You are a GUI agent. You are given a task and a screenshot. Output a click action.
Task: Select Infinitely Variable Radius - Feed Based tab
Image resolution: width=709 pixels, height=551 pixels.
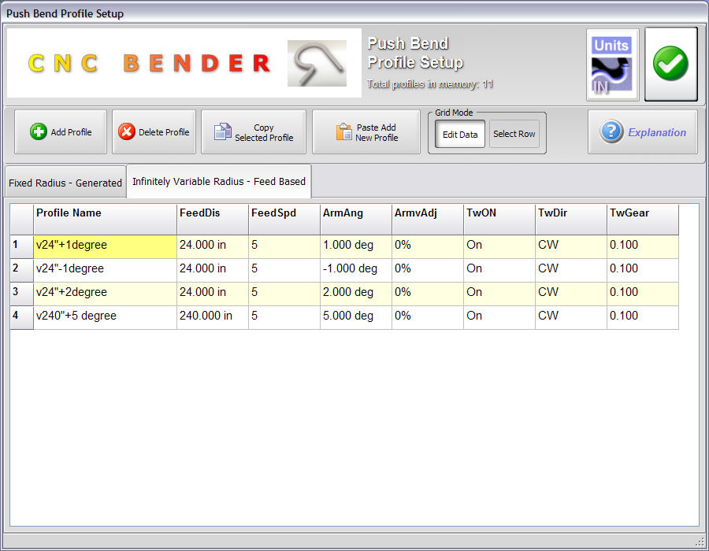219,182
